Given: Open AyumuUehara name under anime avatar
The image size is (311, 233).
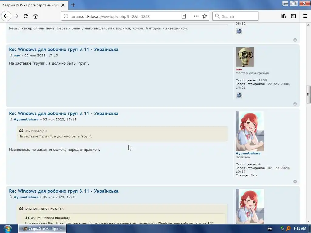Looking at the screenshot, I should pos(248,153).
